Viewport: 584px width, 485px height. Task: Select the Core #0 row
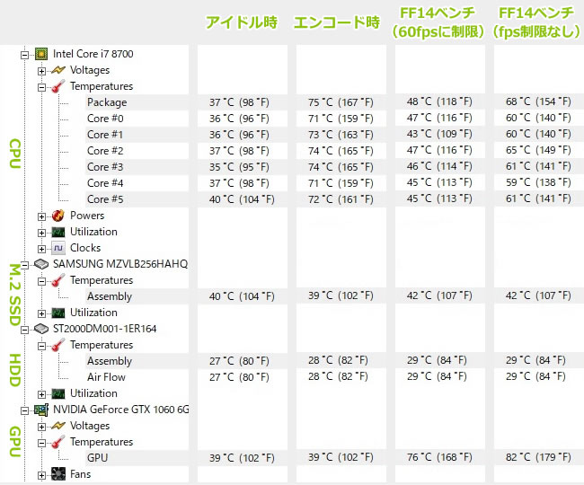click(137, 119)
